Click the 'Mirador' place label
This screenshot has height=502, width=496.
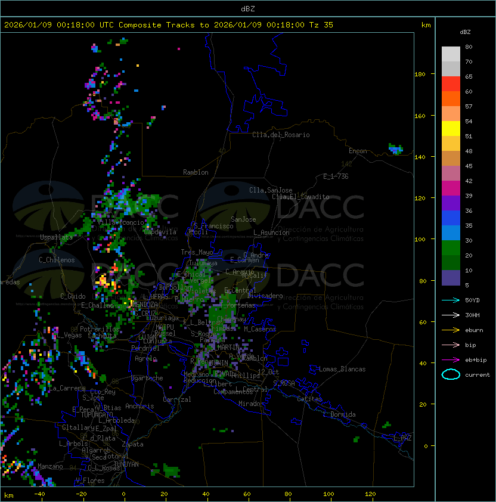click(252, 404)
